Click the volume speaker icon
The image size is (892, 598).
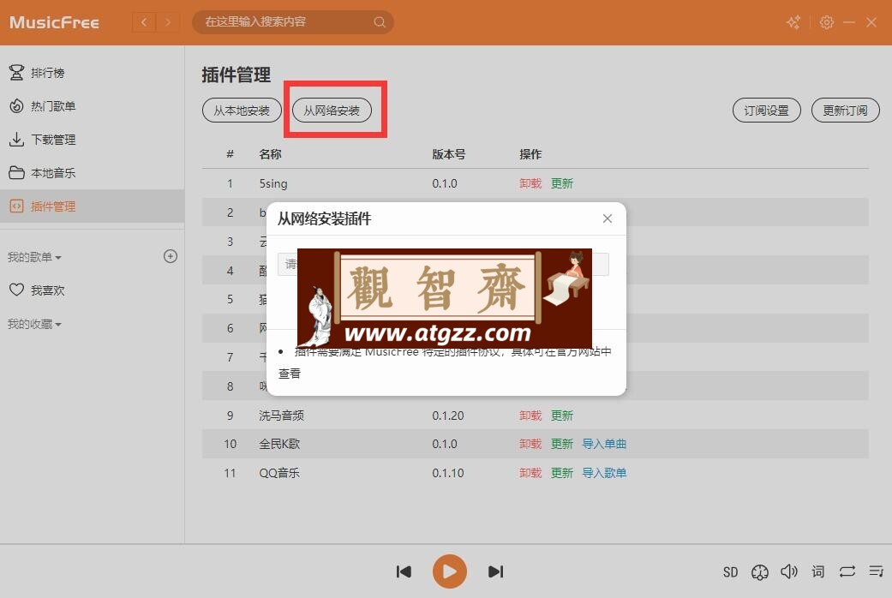(789, 571)
